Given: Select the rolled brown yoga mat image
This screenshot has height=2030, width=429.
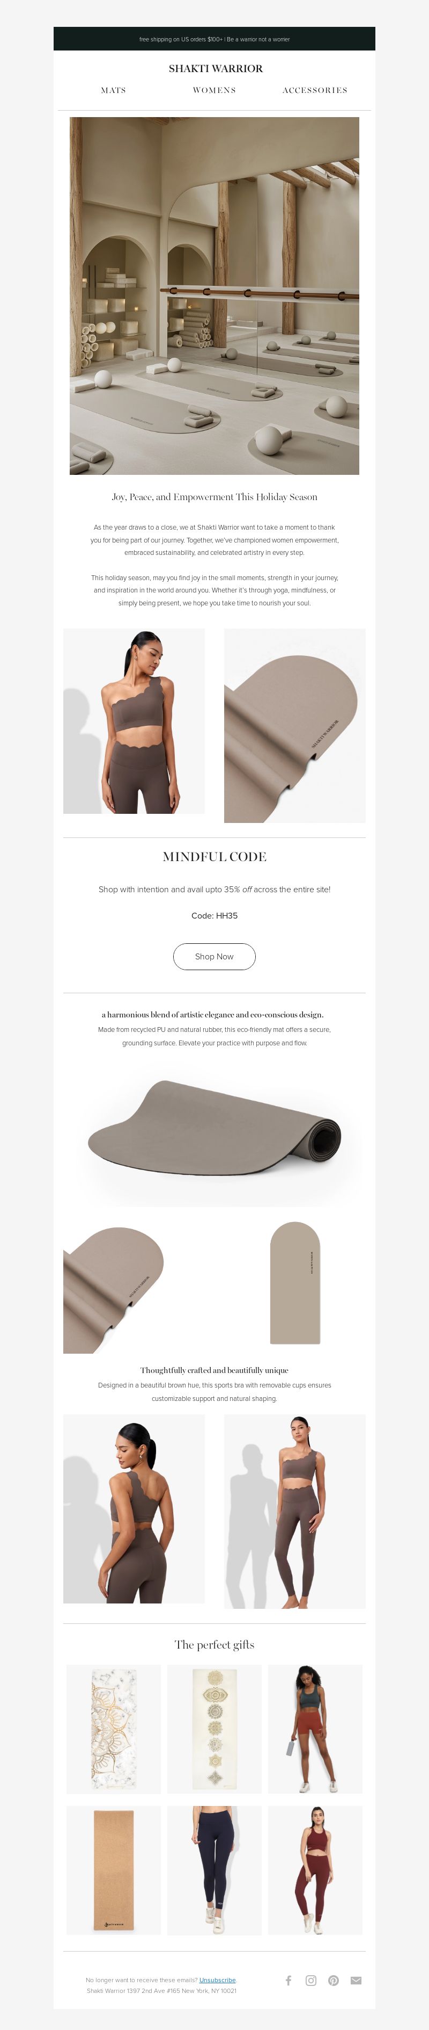Looking at the screenshot, I should coord(214,1131).
